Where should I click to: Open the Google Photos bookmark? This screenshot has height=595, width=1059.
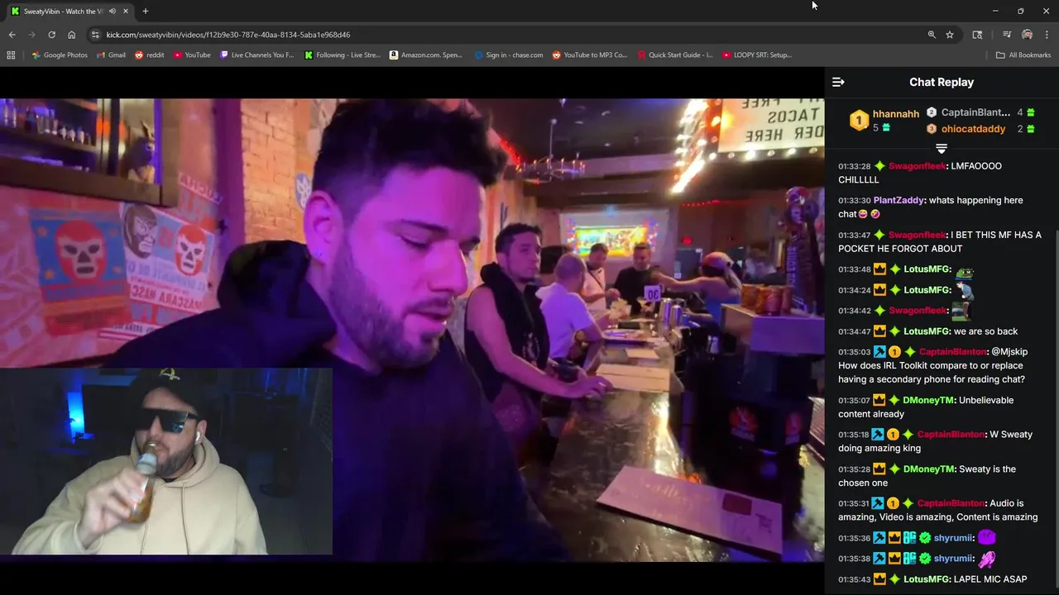pyautogui.click(x=60, y=55)
